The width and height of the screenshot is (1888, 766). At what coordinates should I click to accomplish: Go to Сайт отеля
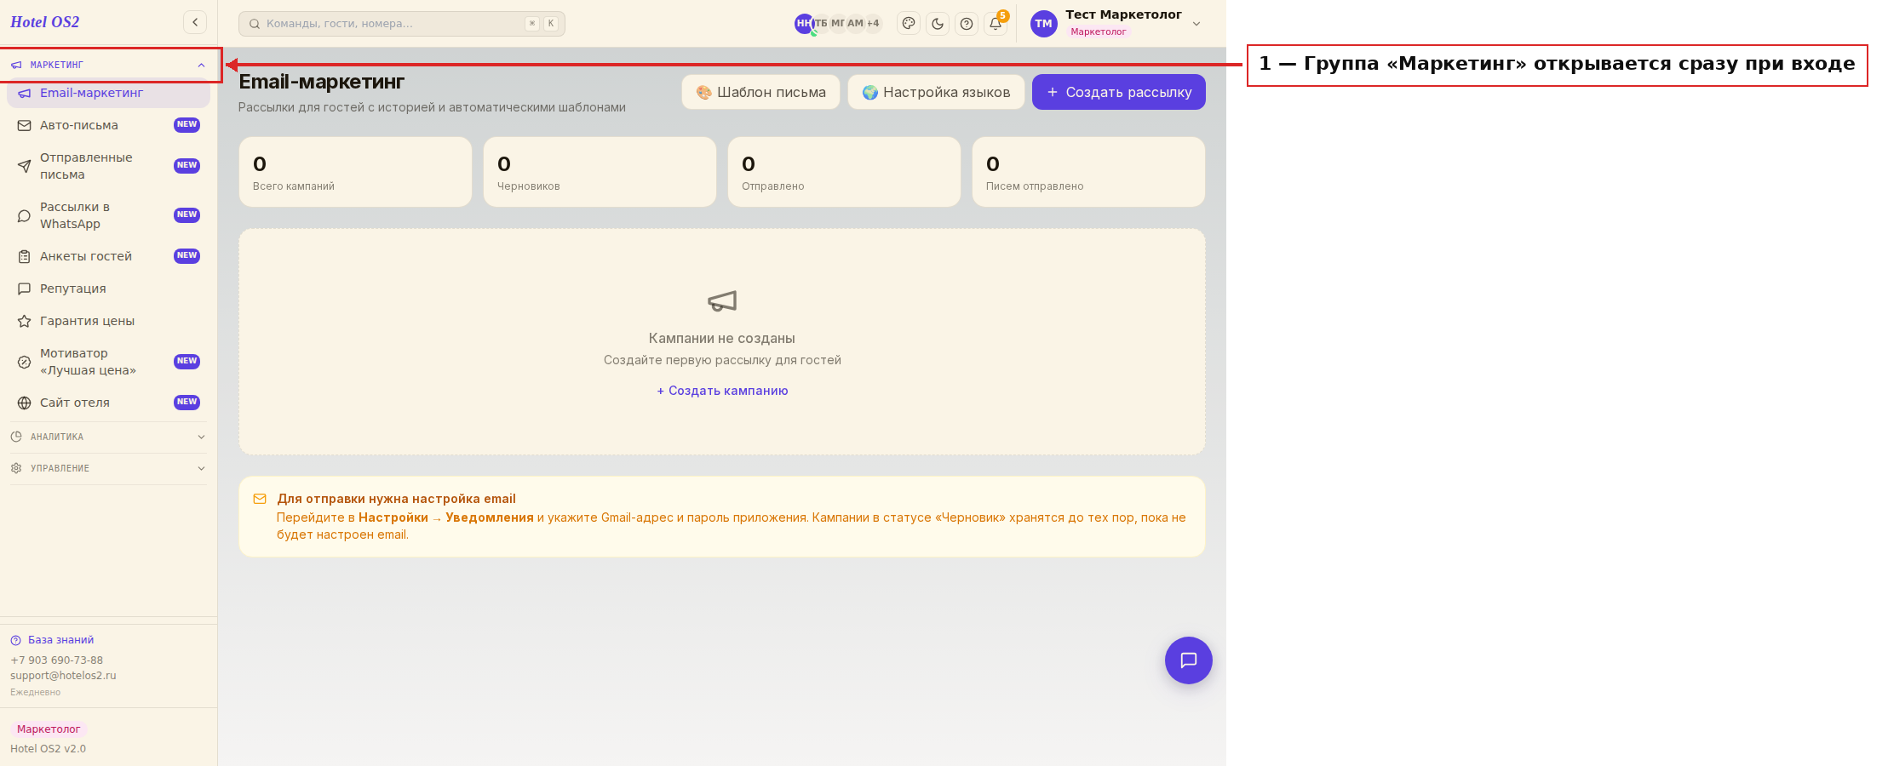[x=108, y=403]
